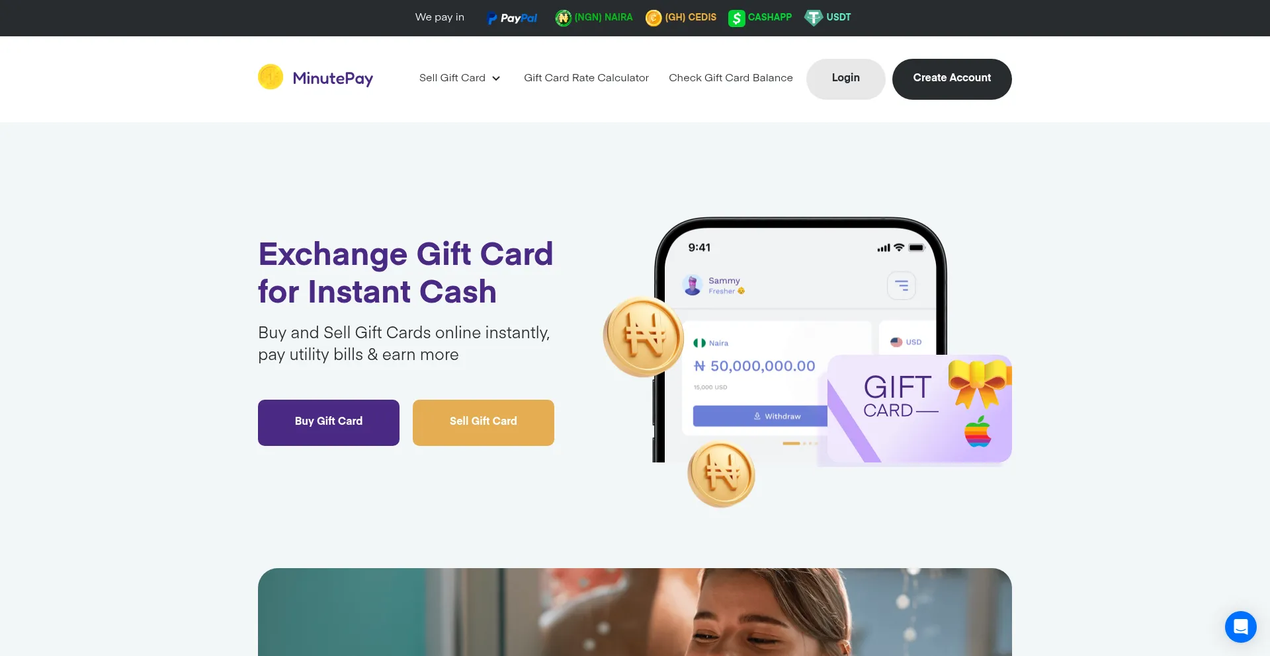
Task: Click the hero photo banner thumbnail
Action: click(635, 612)
